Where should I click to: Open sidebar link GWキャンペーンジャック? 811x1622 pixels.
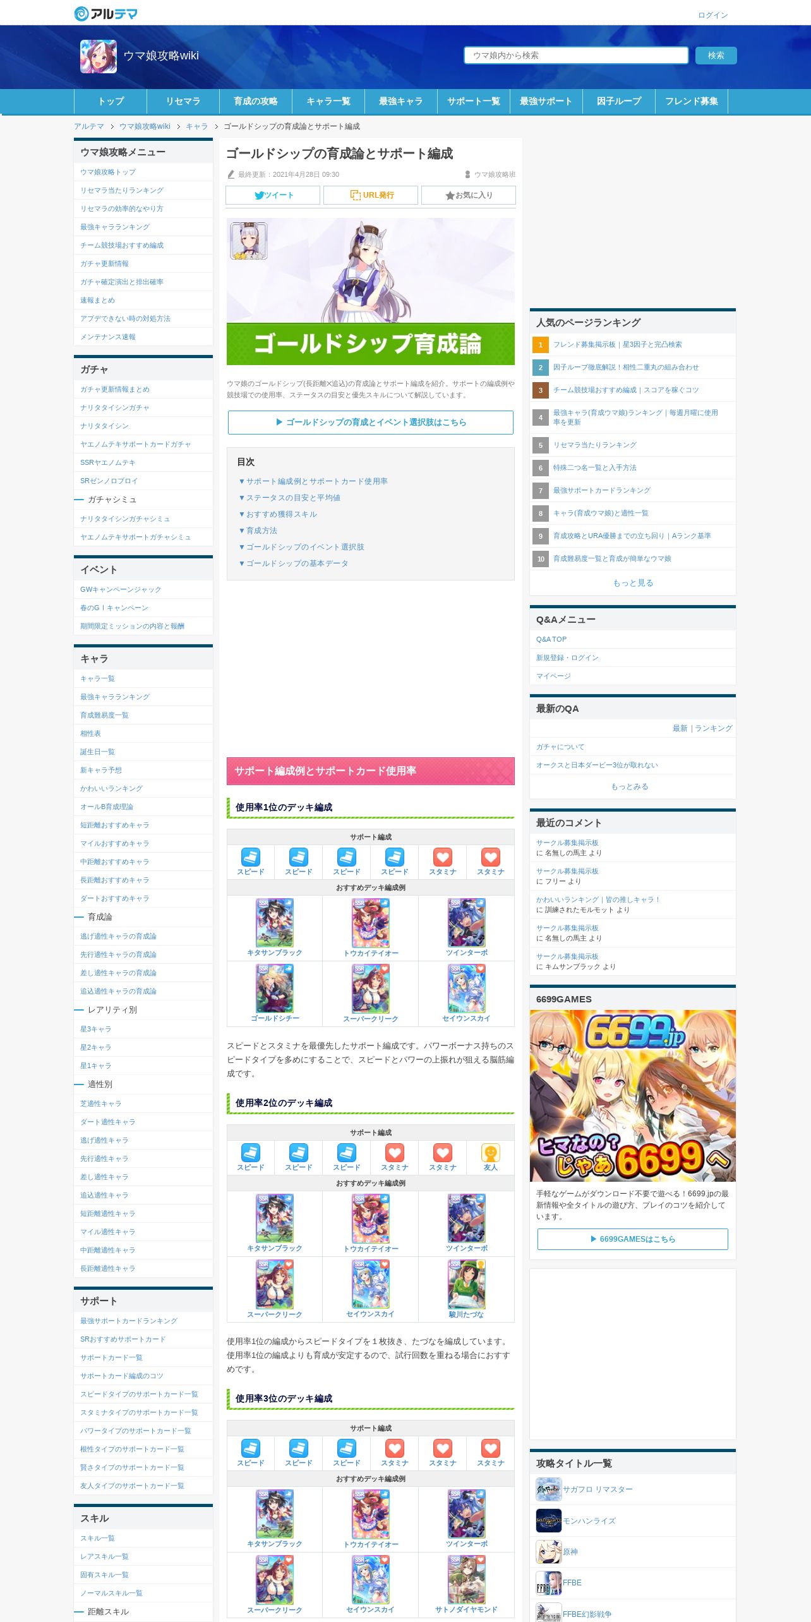121,589
